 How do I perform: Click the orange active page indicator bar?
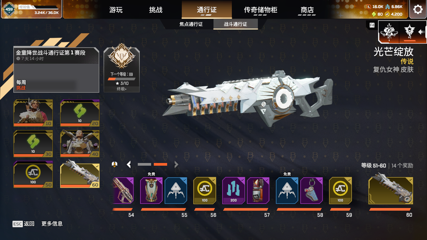click(160, 164)
